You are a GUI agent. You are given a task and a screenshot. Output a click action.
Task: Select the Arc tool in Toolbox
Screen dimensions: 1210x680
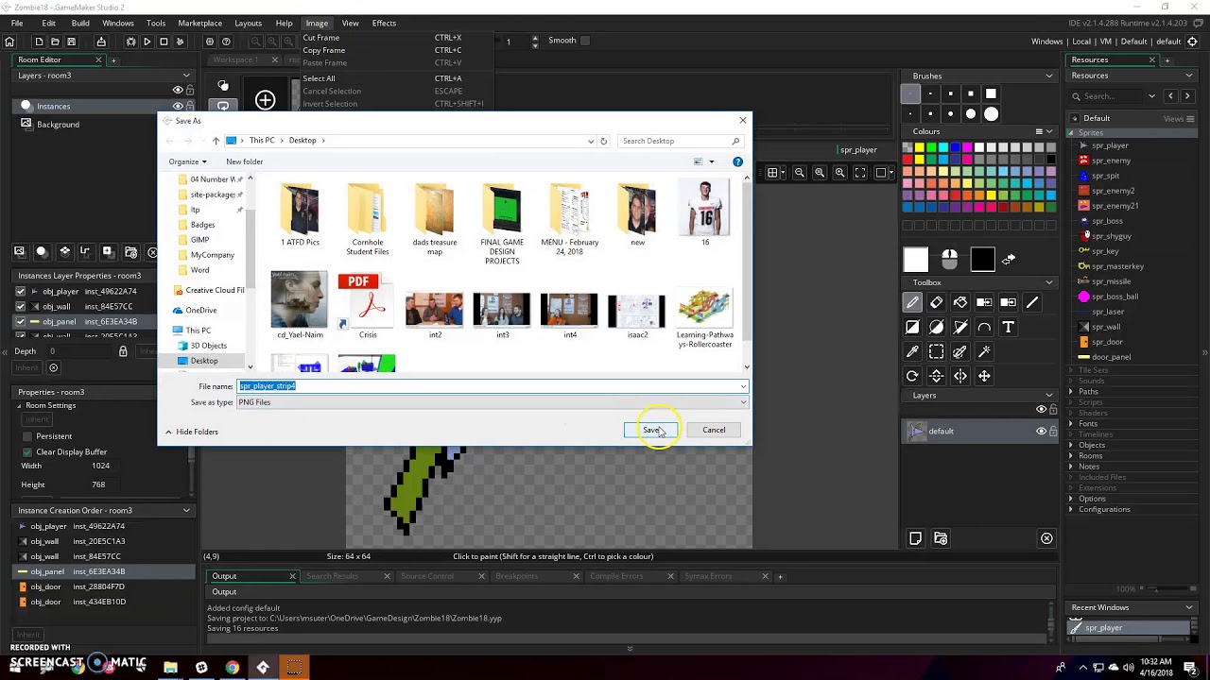[x=984, y=327]
